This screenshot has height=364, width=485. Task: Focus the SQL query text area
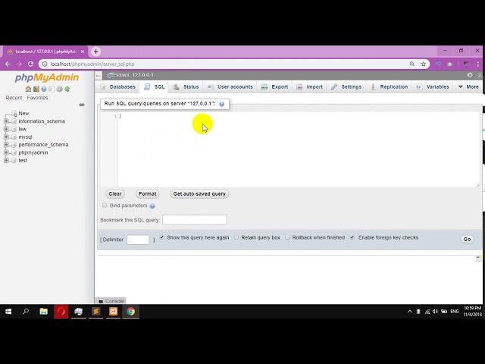coord(299,149)
